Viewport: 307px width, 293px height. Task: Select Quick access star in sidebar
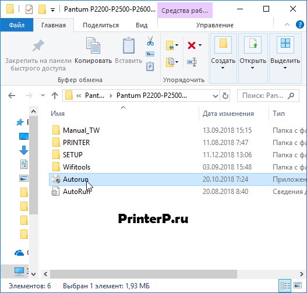[20, 122]
